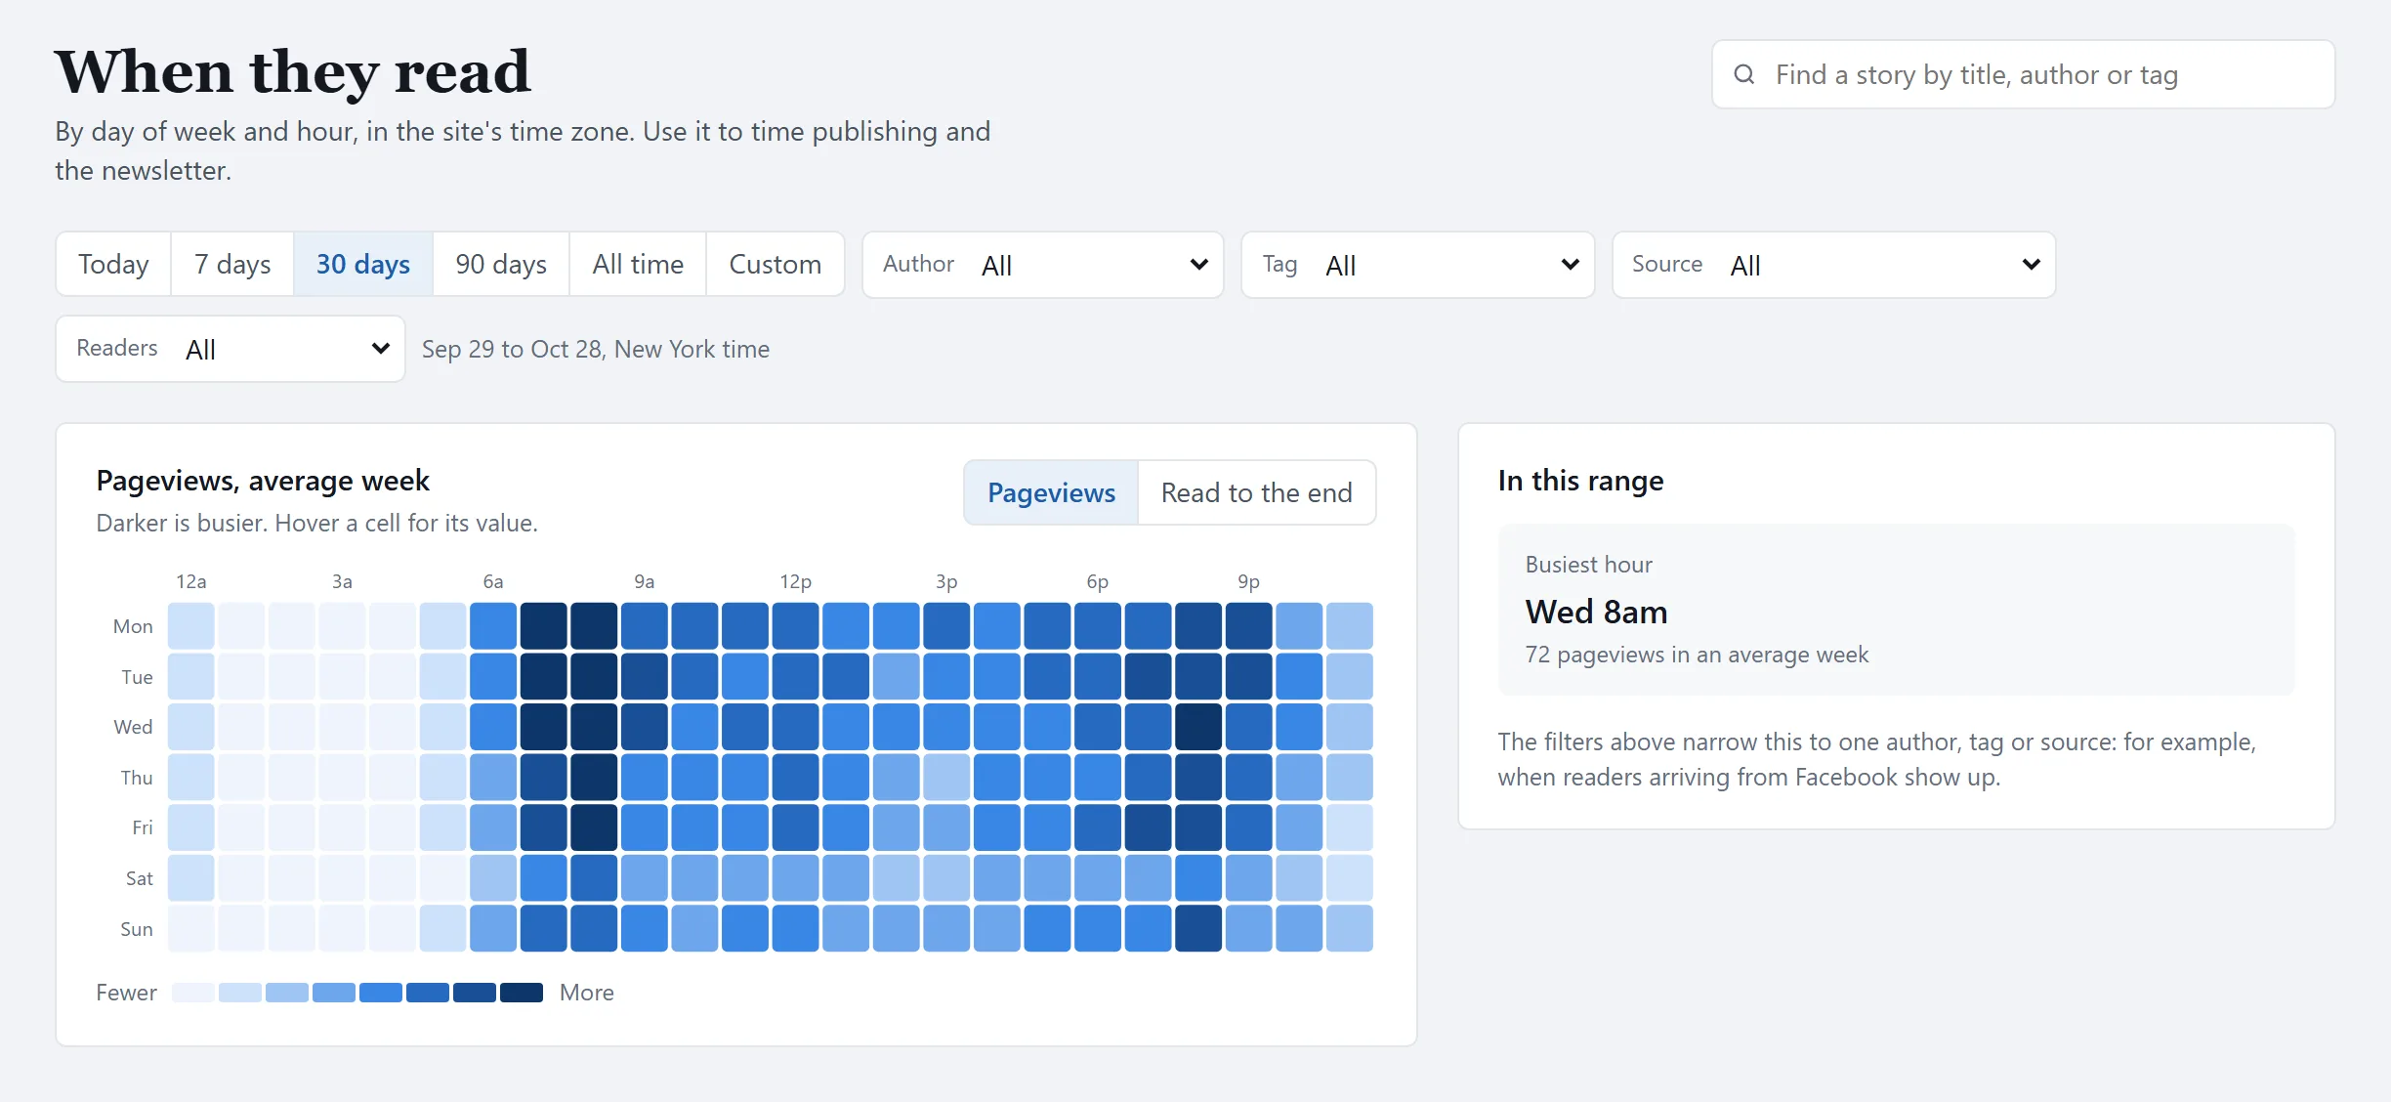Viewport: 2391px width, 1102px height.
Task: Click the Wed 8am heatmap cell
Action: point(594,727)
